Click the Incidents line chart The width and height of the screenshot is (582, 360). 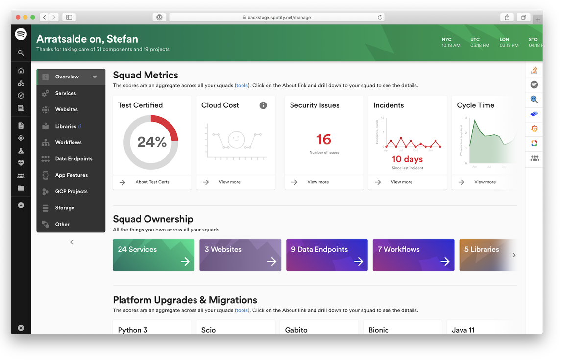(x=408, y=133)
